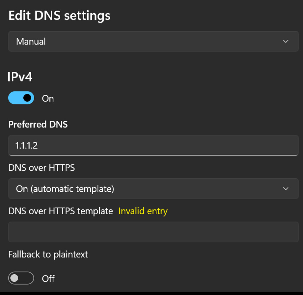Click the empty DNS over HTTPS template field
Screen dimensions: 303x295
153,232
